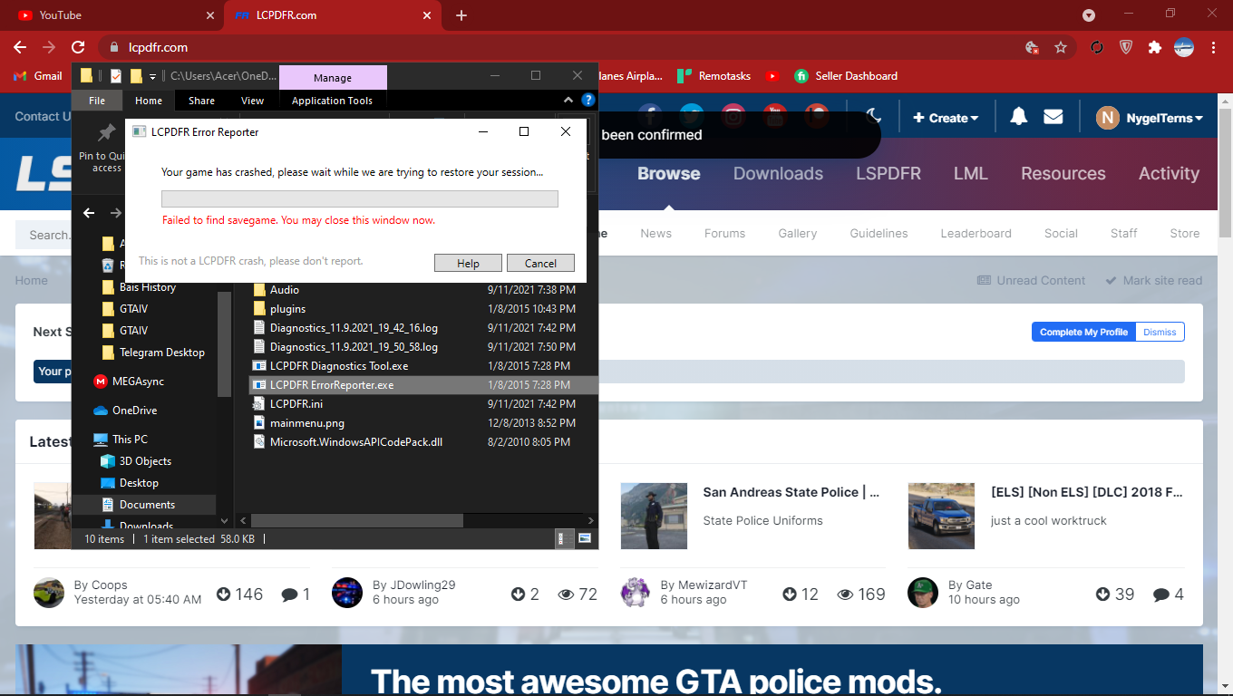
Task: Open the Resources section on LCPDFR site
Action: coord(1063,173)
